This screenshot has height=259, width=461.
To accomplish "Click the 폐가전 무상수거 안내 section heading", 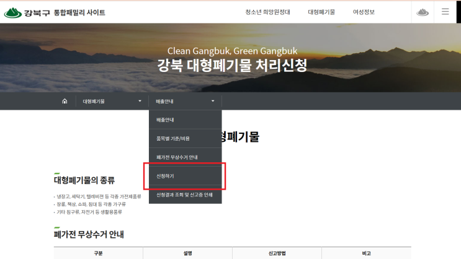I will [x=89, y=234].
